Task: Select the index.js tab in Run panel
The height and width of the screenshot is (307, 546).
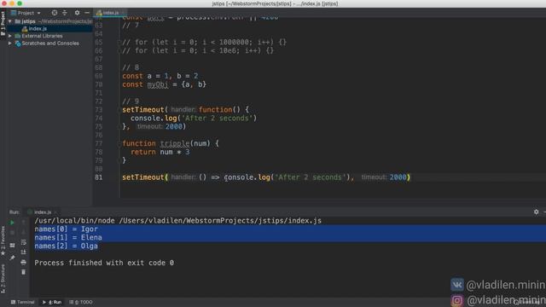Action: (42, 212)
